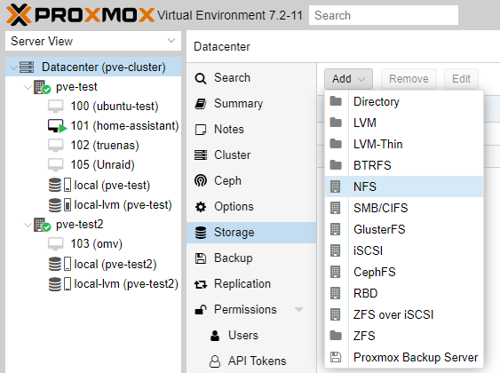Image resolution: width=500 pixels, height=373 pixels.
Task: Select ZFS in the Add menu
Action: tap(404, 336)
